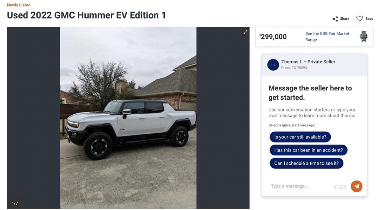Click the $299,000 price
Image resolution: width=380 pixels, height=210 pixels.
coord(273,37)
